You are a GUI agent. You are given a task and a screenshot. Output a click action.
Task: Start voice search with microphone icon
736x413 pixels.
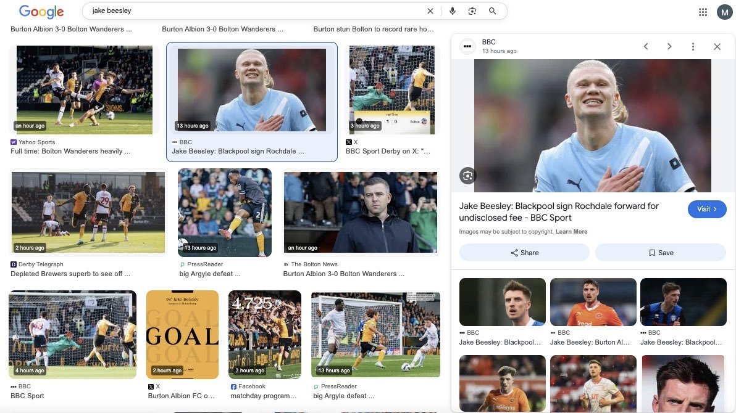[x=453, y=10]
